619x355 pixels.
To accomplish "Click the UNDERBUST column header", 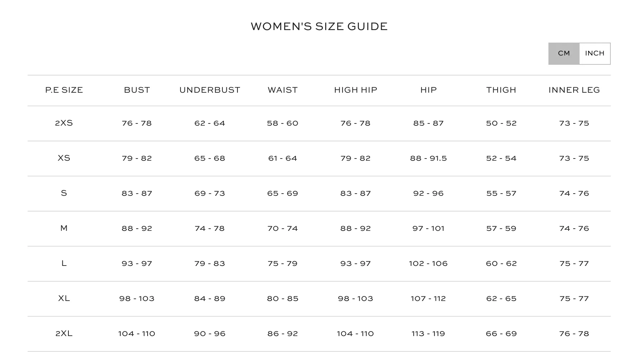I will click(x=210, y=90).
